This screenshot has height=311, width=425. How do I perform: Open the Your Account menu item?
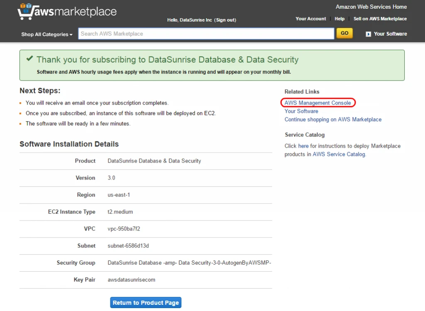[x=310, y=18]
